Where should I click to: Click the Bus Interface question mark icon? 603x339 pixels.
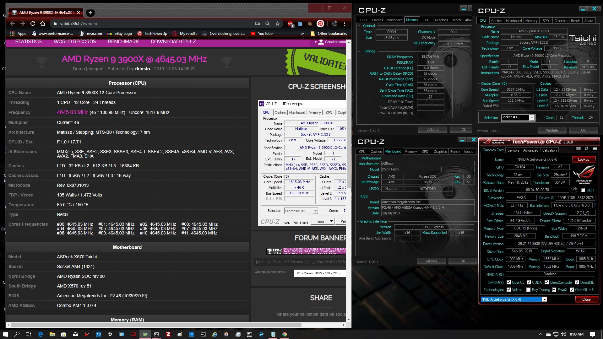[595, 205]
